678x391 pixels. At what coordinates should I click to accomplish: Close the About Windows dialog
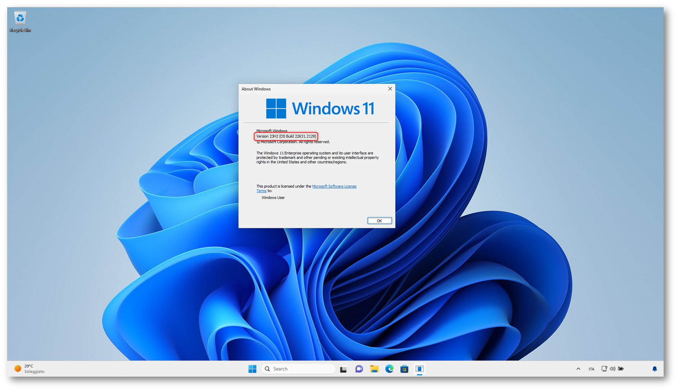[390, 89]
